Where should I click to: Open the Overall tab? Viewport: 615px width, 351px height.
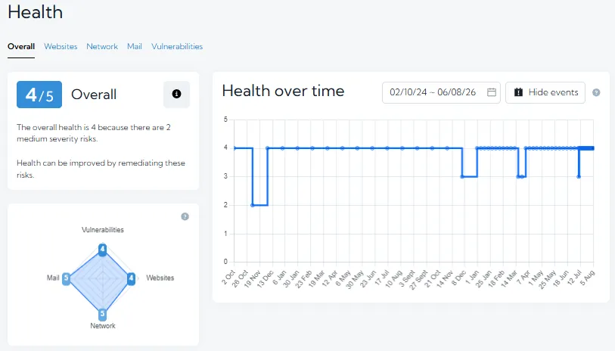click(21, 46)
